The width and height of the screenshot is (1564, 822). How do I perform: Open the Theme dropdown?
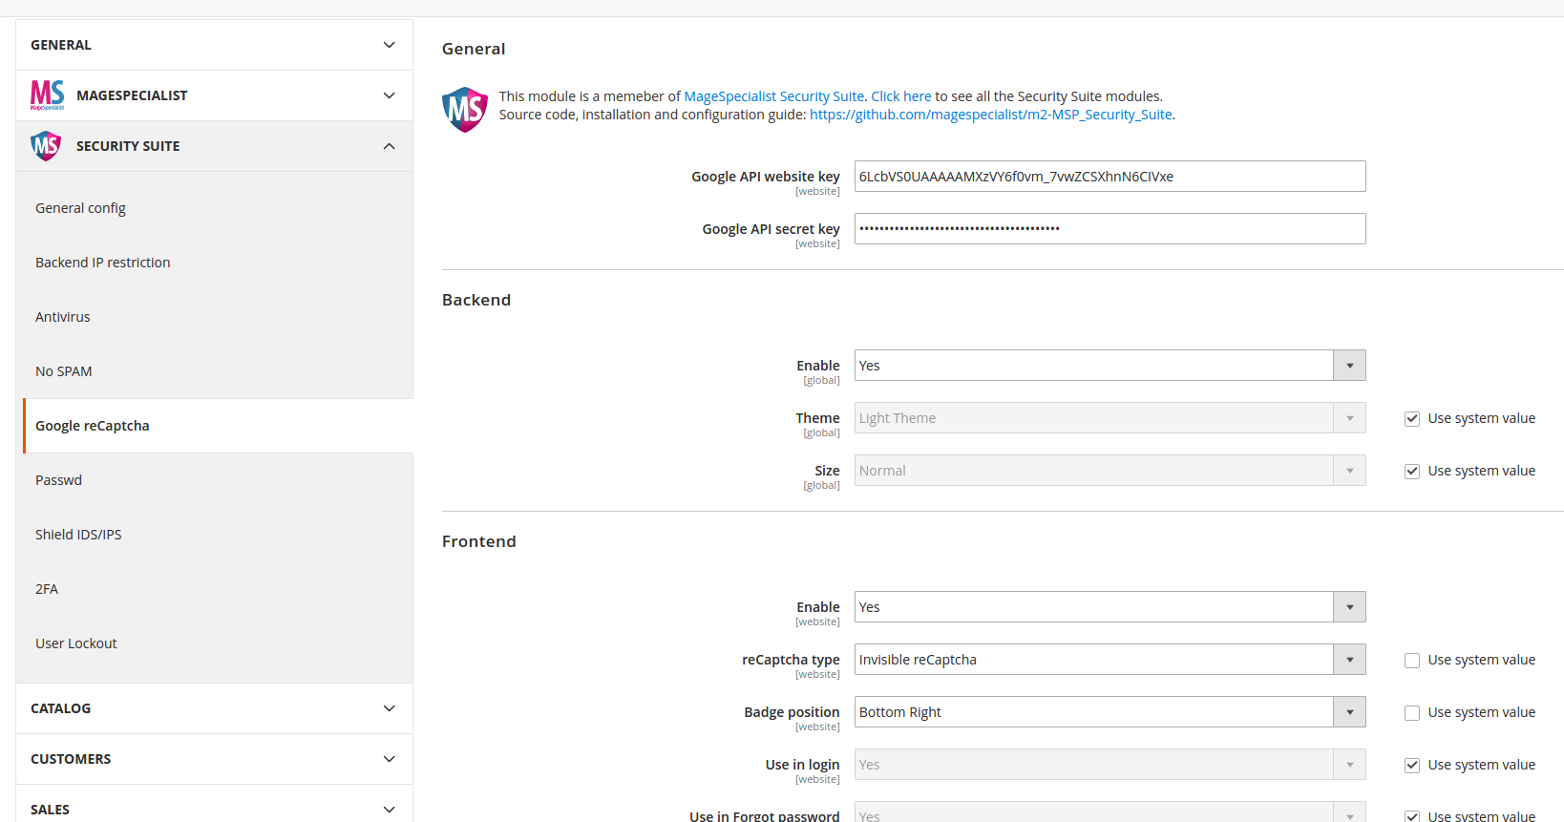(x=1110, y=418)
